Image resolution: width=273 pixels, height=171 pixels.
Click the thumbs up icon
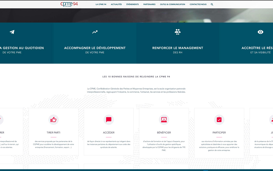click(x=53, y=120)
